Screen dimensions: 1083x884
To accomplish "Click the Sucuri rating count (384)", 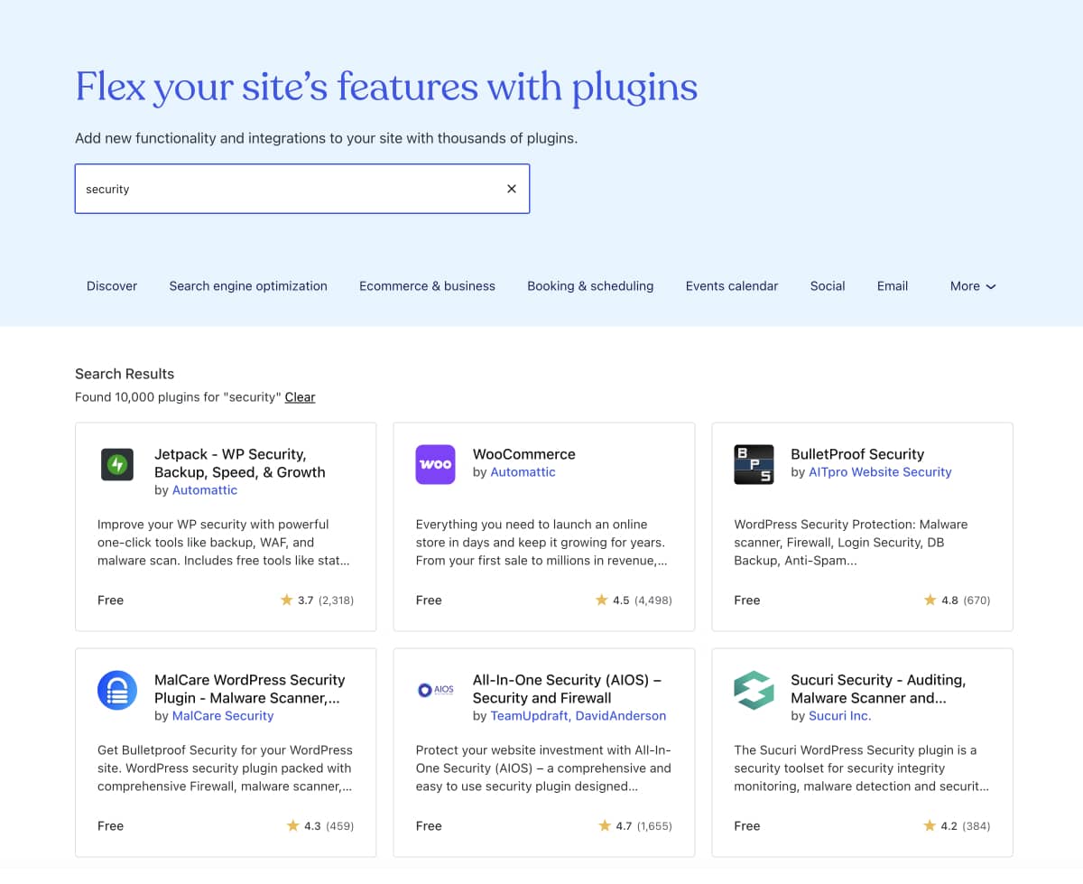I will pyautogui.click(x=977, y=826).
